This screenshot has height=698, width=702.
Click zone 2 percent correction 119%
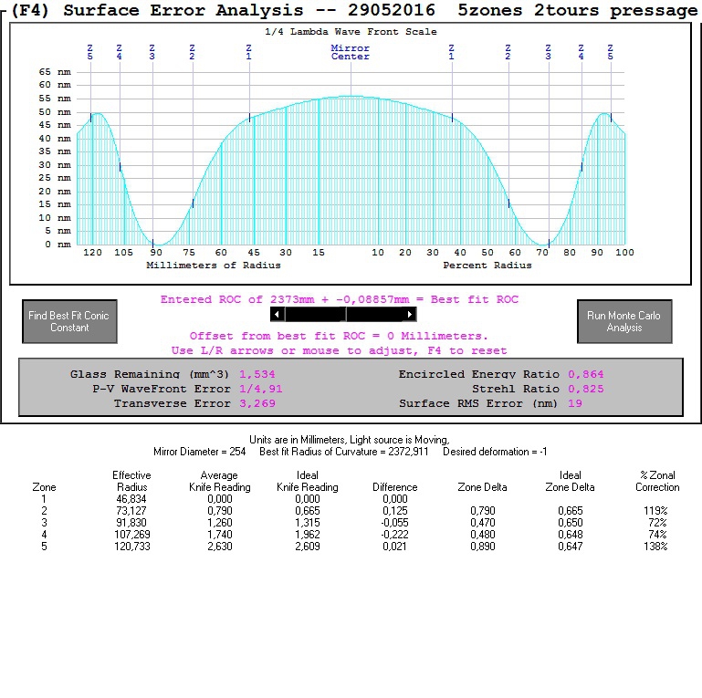(655, 511)
